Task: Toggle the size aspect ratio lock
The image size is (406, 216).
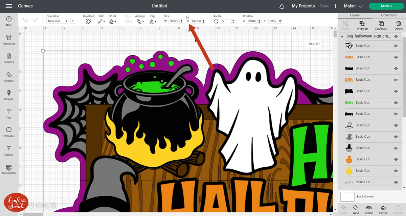Action: click(187, 17)
